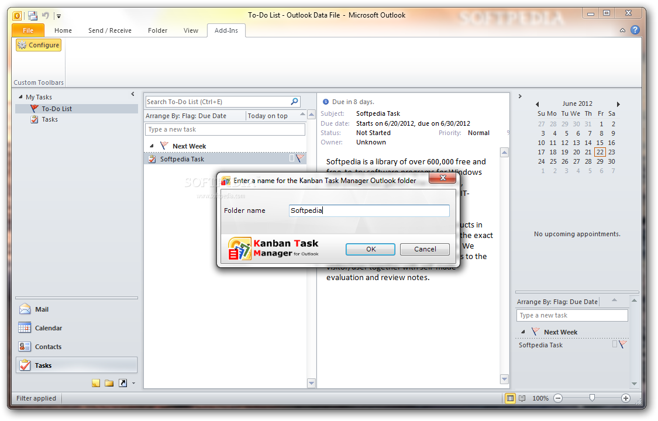This screenshot has width=658, height=421.
Task: Click the June 2012 month header
Action: 577,103
